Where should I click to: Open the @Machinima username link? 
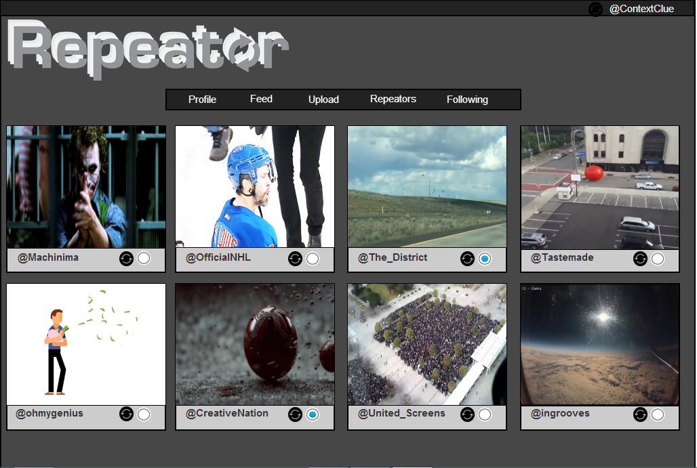coord(48,257)
